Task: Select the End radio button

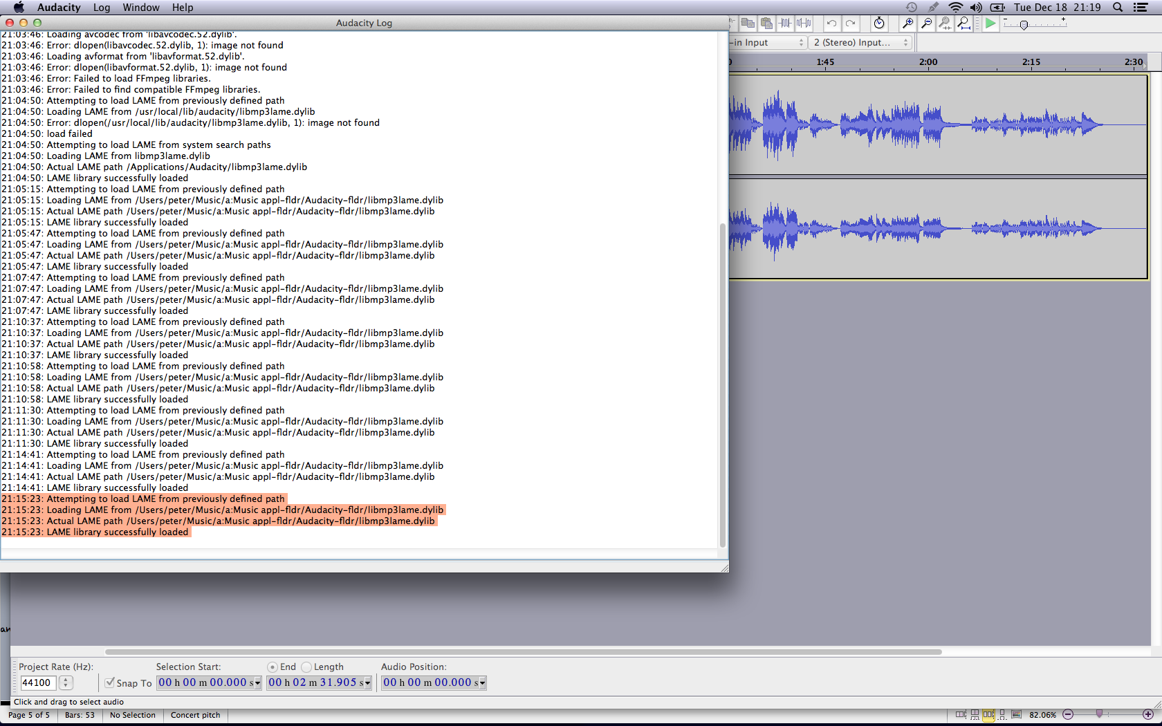Action: tap(273, 667)
